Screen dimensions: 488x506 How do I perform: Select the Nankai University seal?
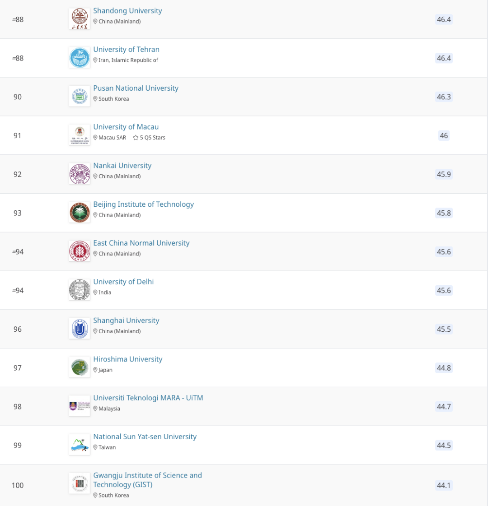(80, 174)
